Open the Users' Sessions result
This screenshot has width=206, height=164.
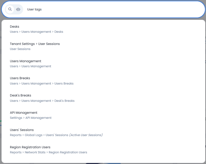(x=21, y=130)
